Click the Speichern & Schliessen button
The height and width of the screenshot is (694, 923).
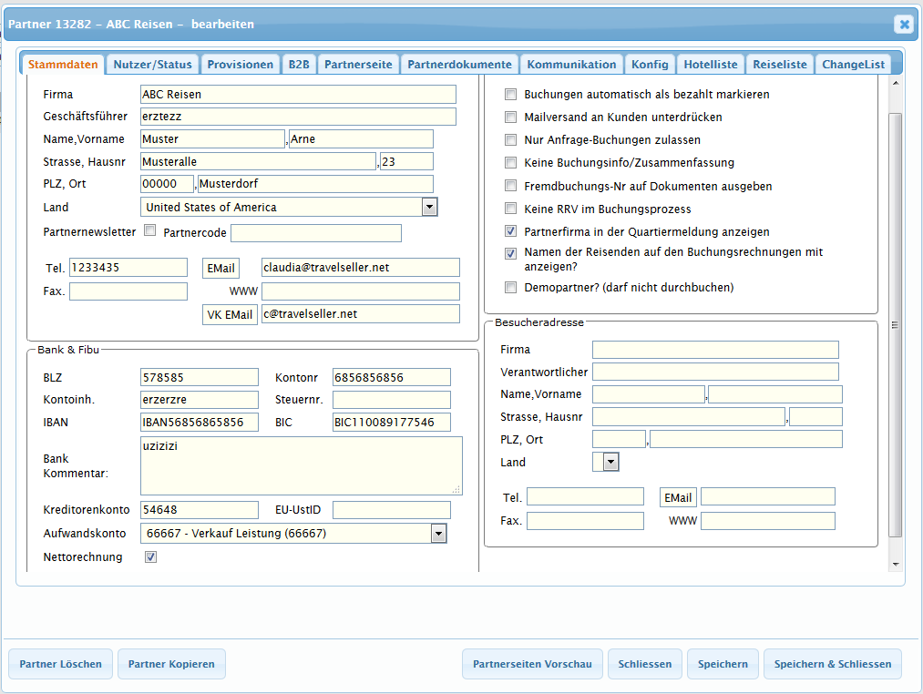pyautogui.click(x=832, y=664)
